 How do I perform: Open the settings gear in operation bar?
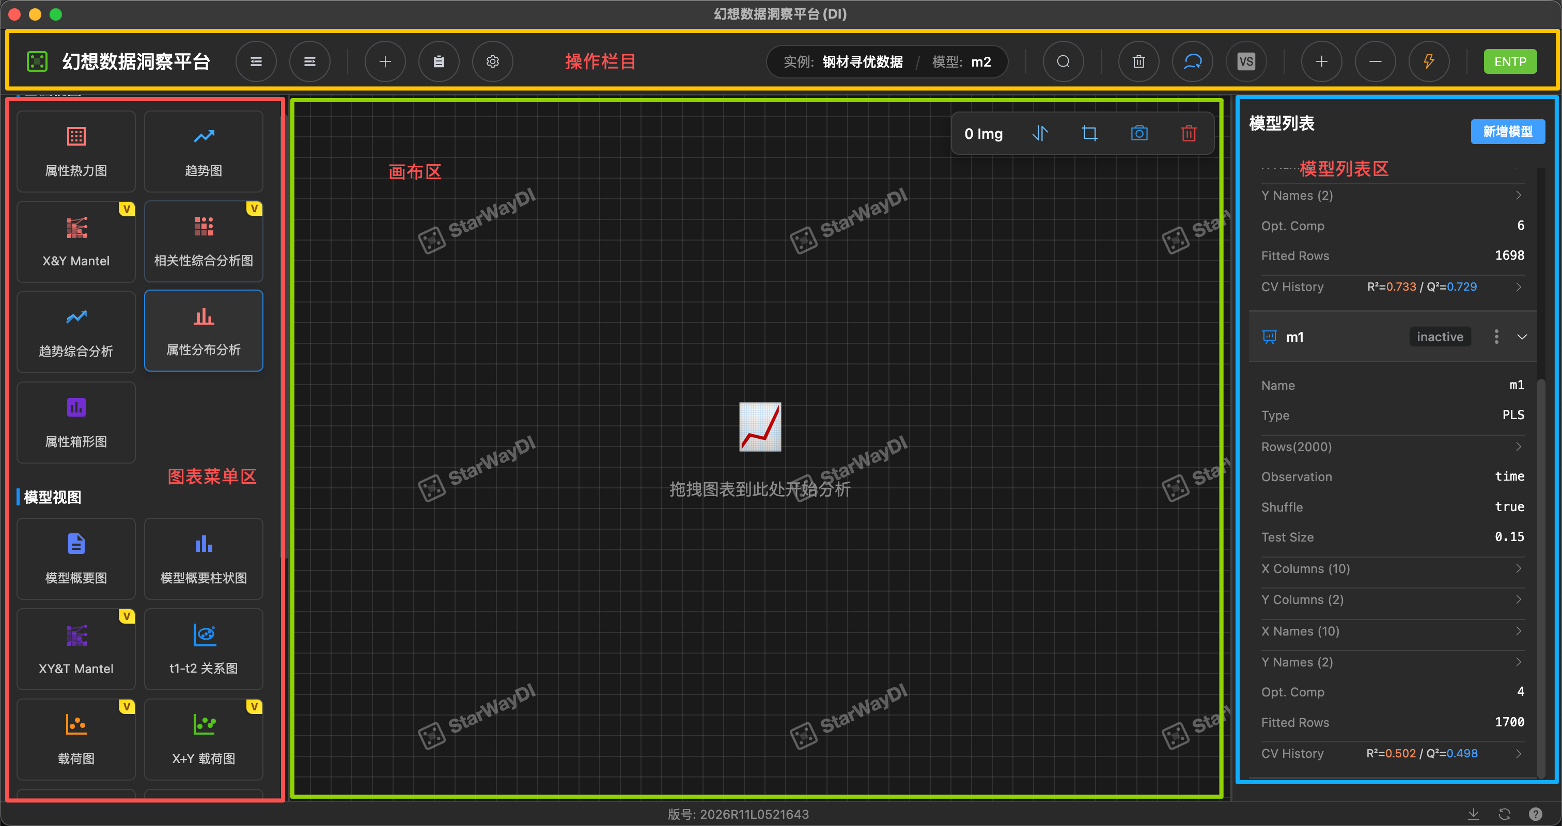[492, 61]
